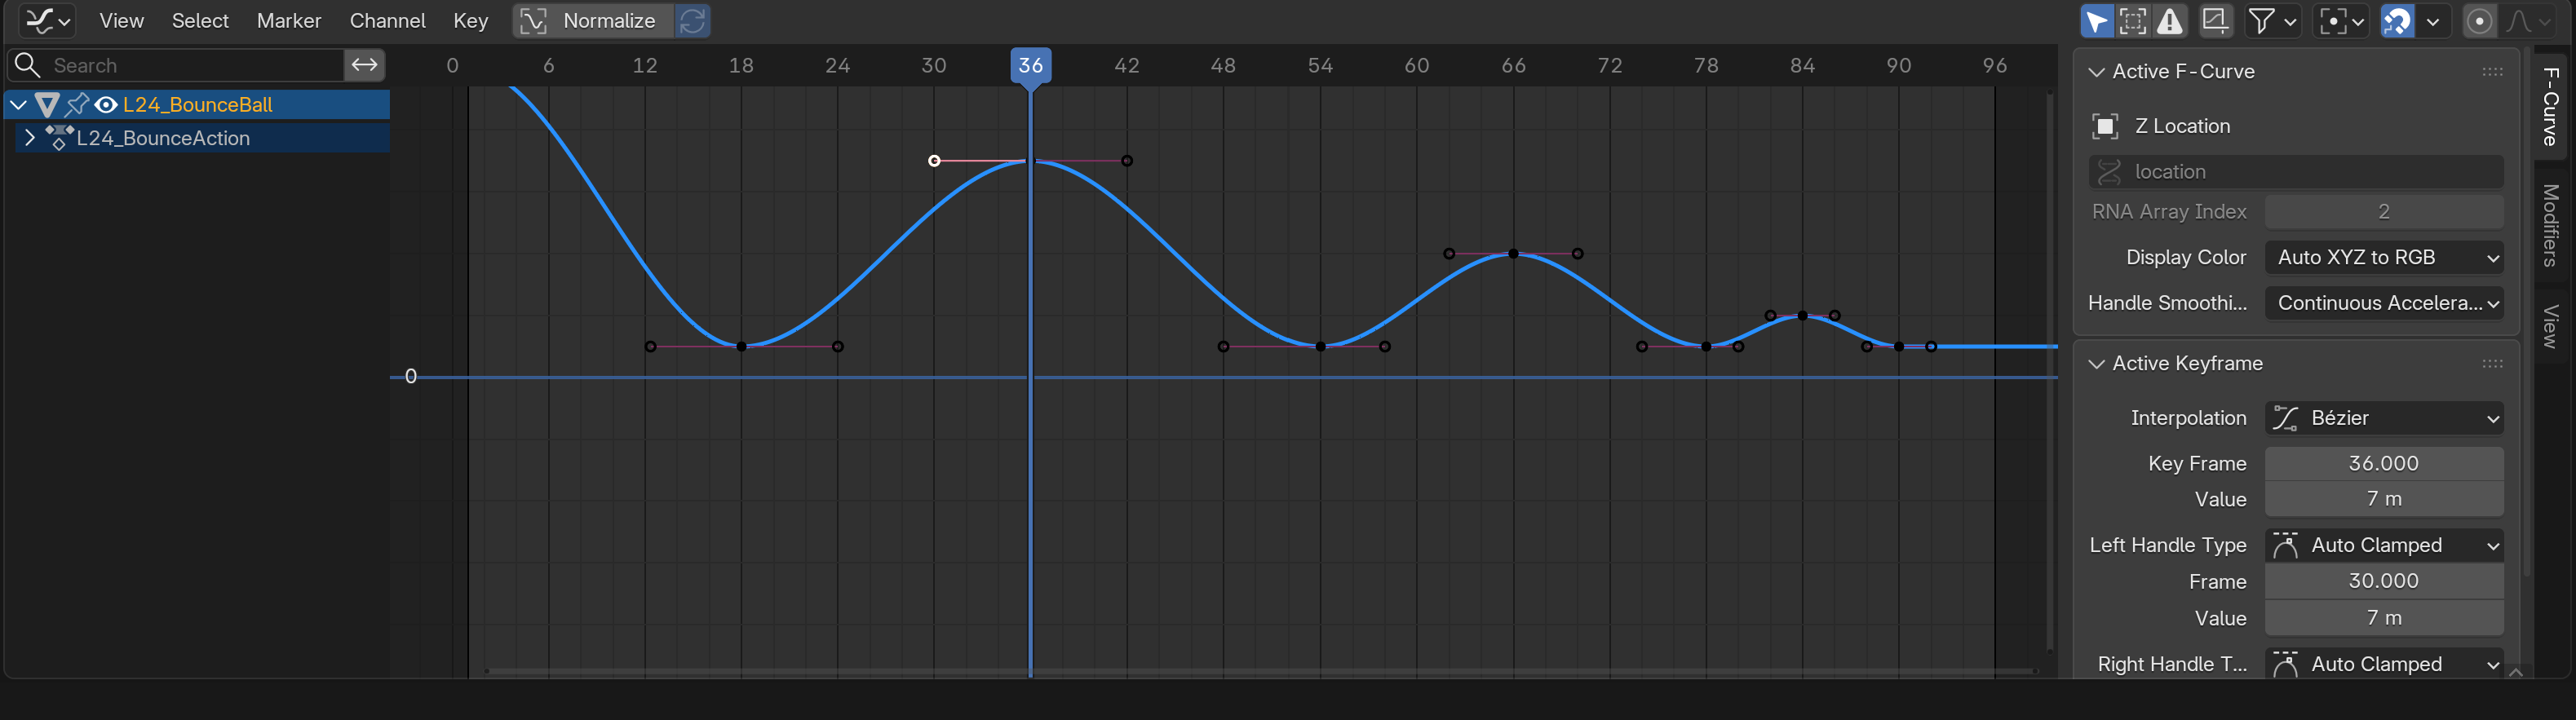Open the Filters dropdown arrow
2576x720 pixels.
click(x=2290, y=20)
